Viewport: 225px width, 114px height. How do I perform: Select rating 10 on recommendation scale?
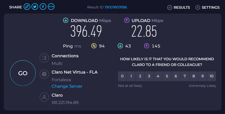point(211,76)
